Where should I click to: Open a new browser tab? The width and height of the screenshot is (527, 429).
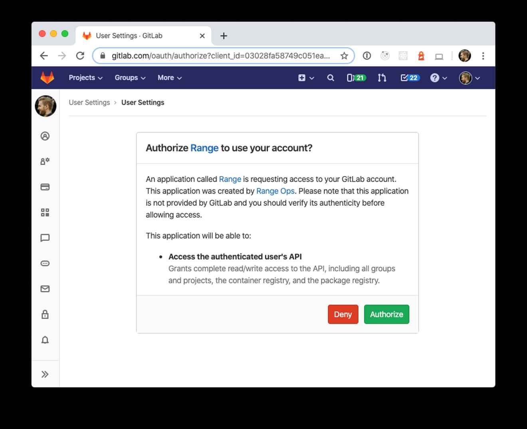click(x=224, y=36)
